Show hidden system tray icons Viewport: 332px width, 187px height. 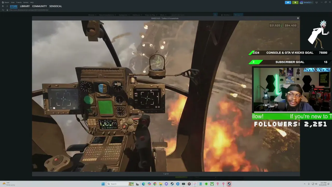tap(305, 184)
